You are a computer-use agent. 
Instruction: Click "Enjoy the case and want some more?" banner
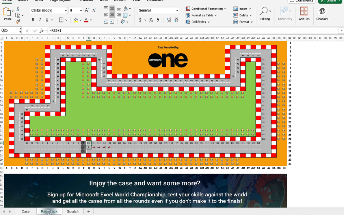(x=145, y=183)
